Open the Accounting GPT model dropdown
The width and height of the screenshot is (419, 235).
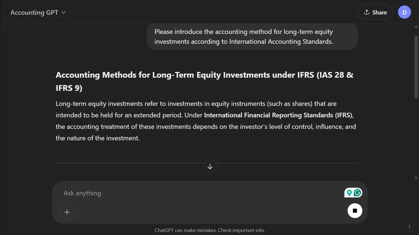pyautogui.click(x=38, y=13)
